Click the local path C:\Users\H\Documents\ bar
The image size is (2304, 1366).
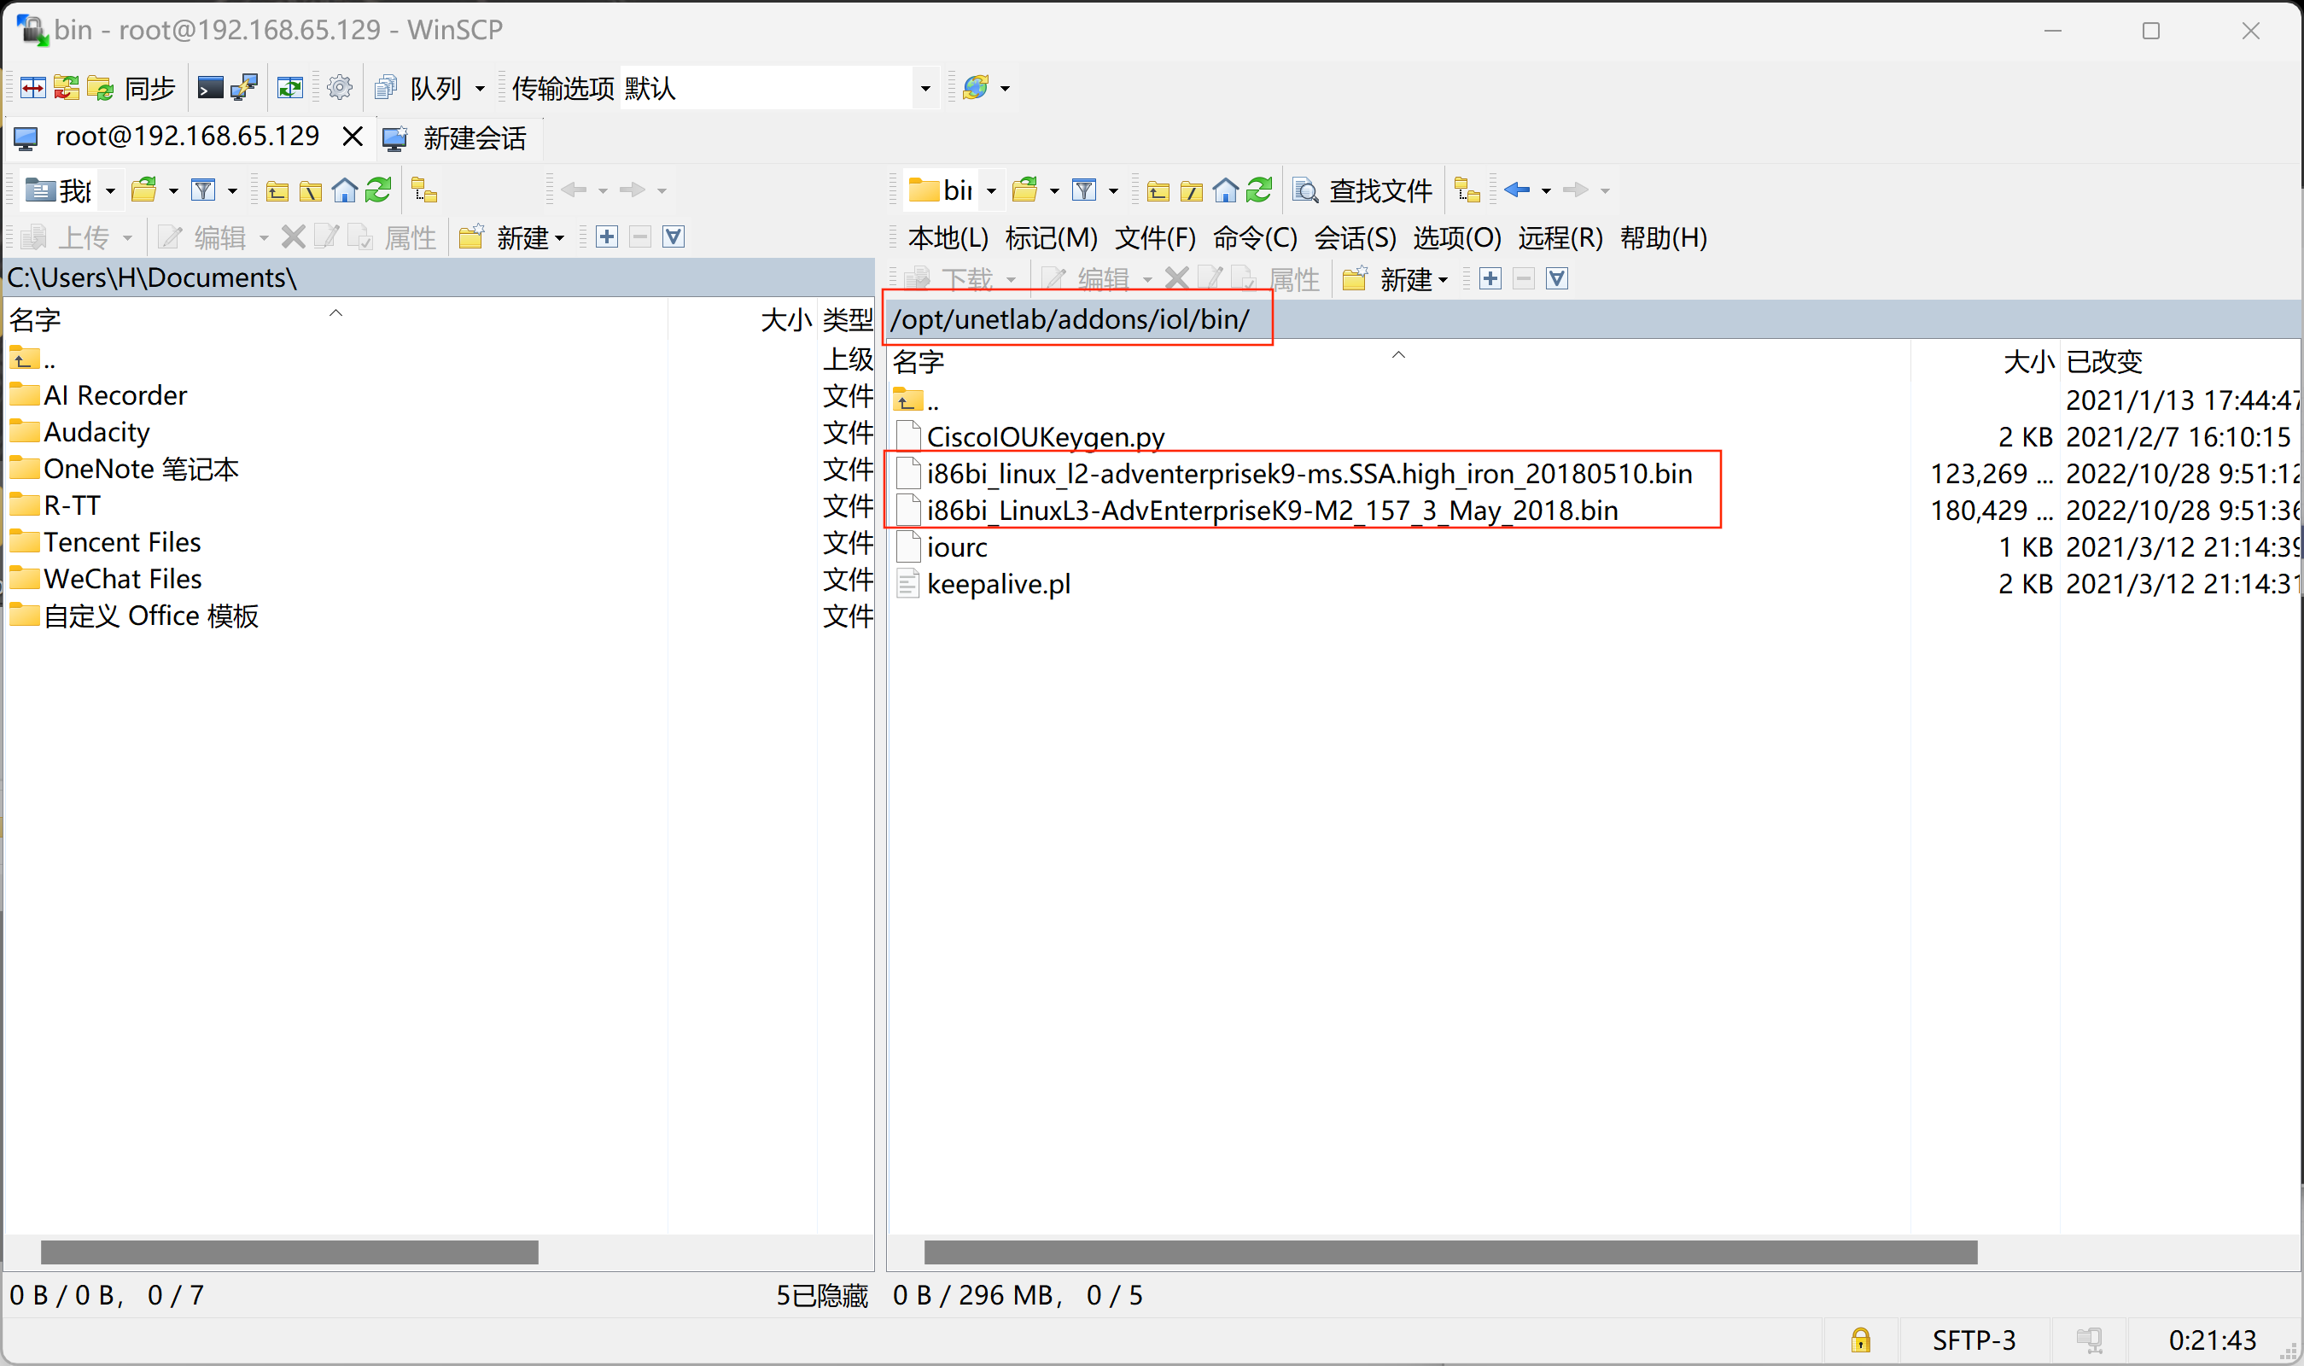pyautogui.click(x=439, y=277)
